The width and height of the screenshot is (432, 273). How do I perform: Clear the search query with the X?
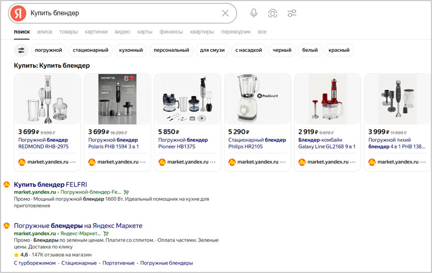225,13
